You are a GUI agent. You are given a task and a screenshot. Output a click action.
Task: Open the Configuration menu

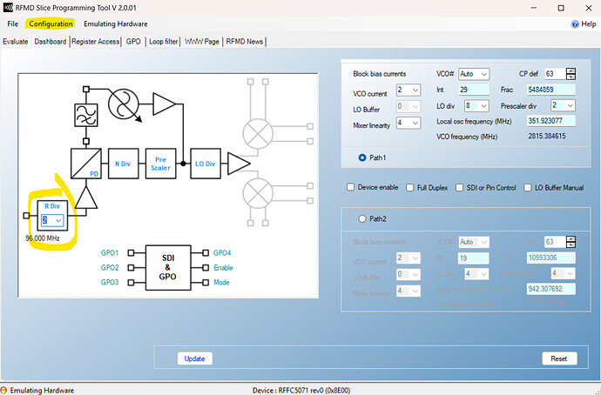51,23
